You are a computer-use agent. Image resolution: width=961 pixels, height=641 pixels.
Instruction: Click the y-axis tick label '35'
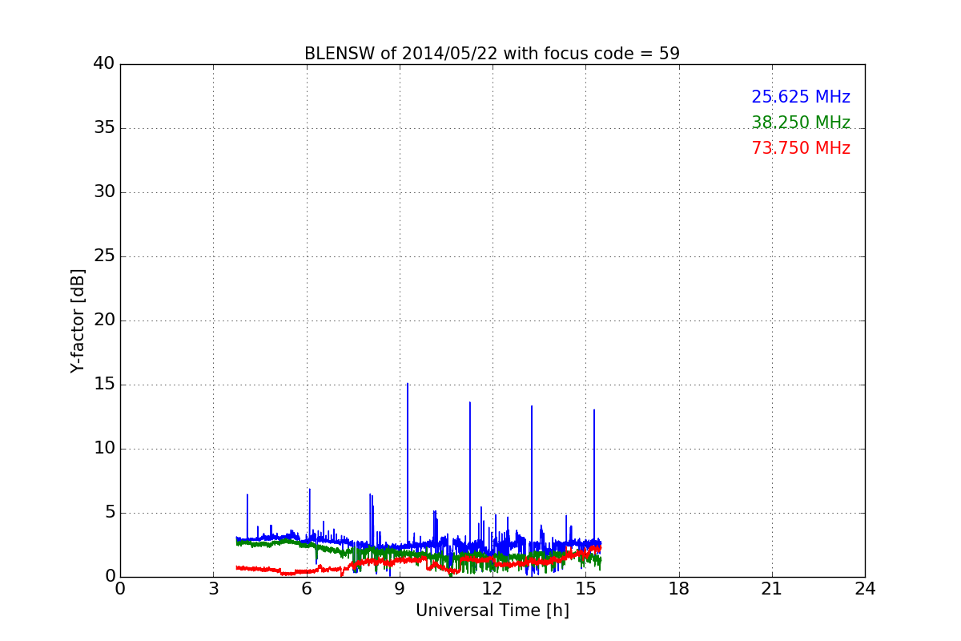point(104,128)
